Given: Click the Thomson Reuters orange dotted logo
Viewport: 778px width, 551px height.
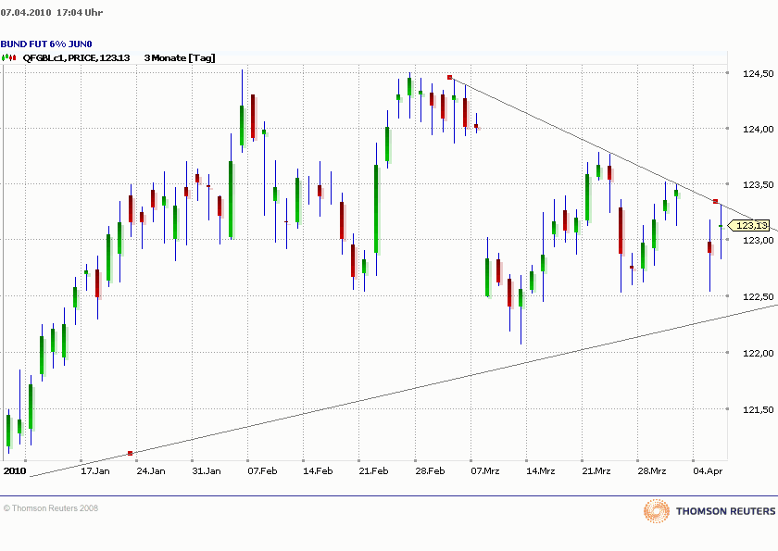Looking at the screenshot, I should (657, 511).
